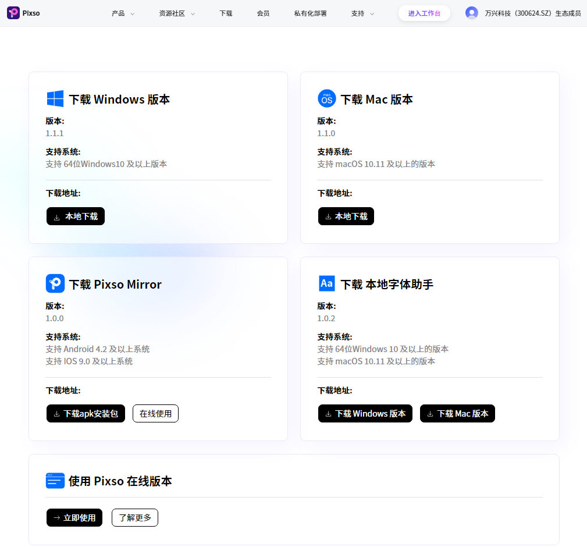Click 本地下载 under Windows 版本
Image resolution: width=587 pixels, height=547 pixels.
[x=76, y=216]
